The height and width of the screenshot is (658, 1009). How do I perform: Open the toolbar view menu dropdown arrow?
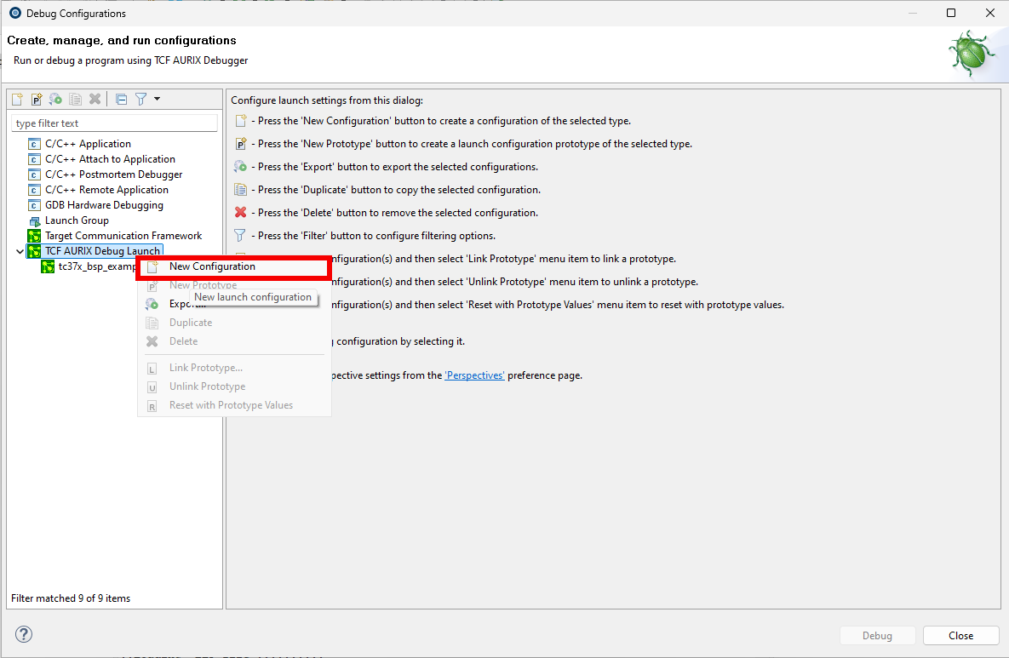157,99
